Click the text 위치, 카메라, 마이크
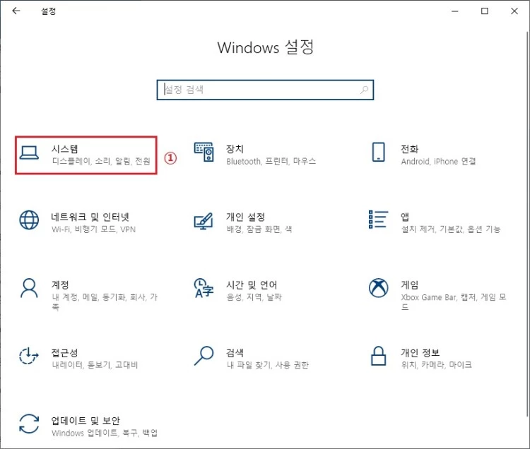This screenshot has height=449, width=530. coord(437,365)
